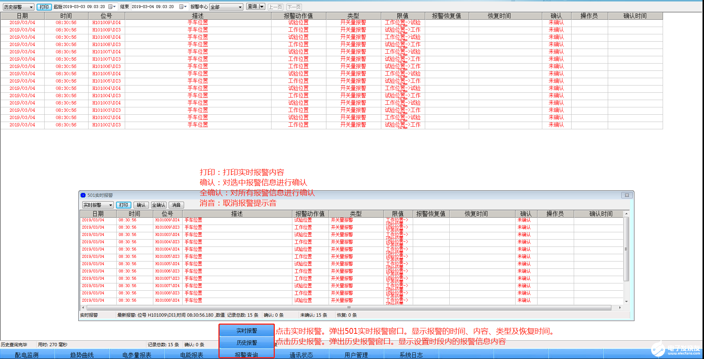
Task: Open the start date calendar picker
Action: click(112, 7)
